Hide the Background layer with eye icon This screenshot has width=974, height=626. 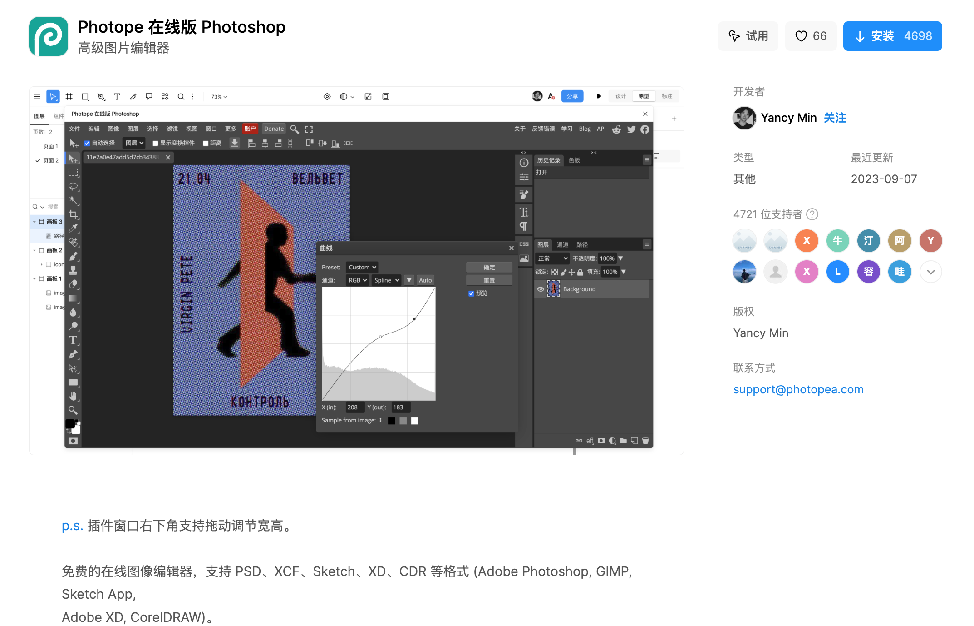[541, 289]
